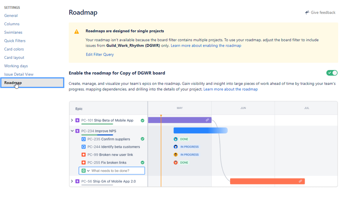The image size is (362, 198).
Task: Click PC-235 Confirm suppliers text
Action: tap(109, 139)
